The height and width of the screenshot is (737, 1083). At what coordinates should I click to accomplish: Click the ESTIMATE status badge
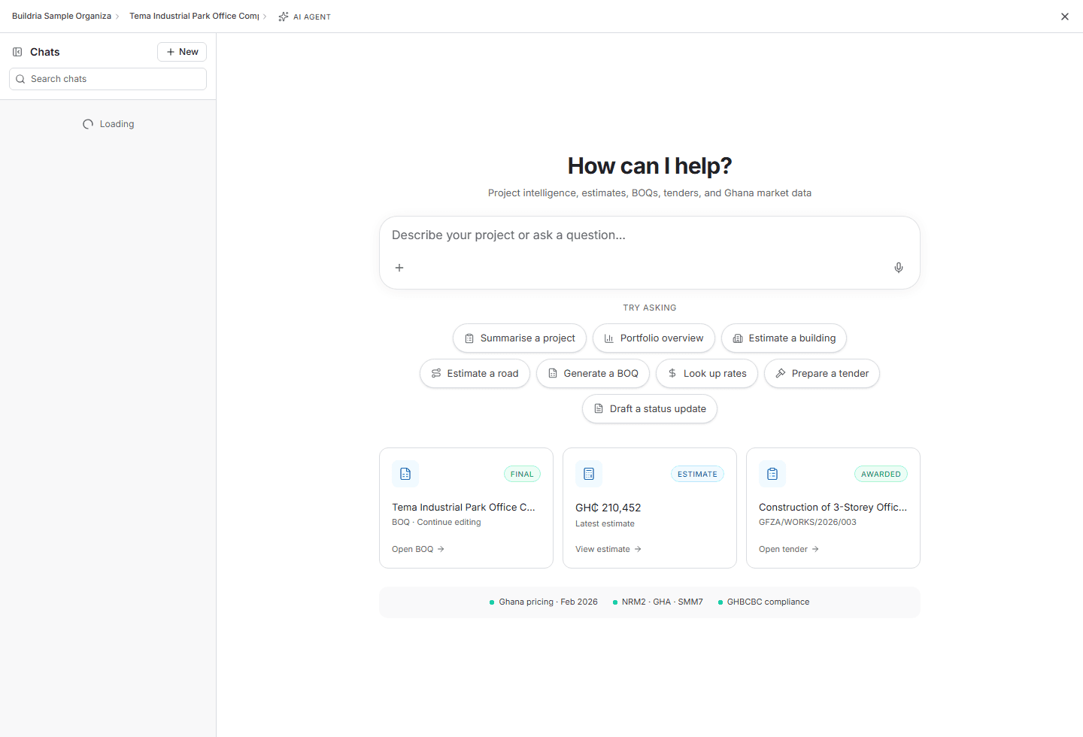pyautogui.click(x=697, y=475)
